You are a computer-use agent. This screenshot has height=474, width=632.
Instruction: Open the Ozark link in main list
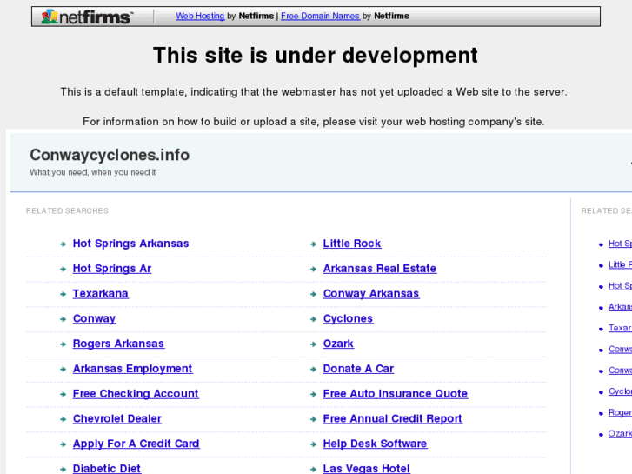pos(338,344)
